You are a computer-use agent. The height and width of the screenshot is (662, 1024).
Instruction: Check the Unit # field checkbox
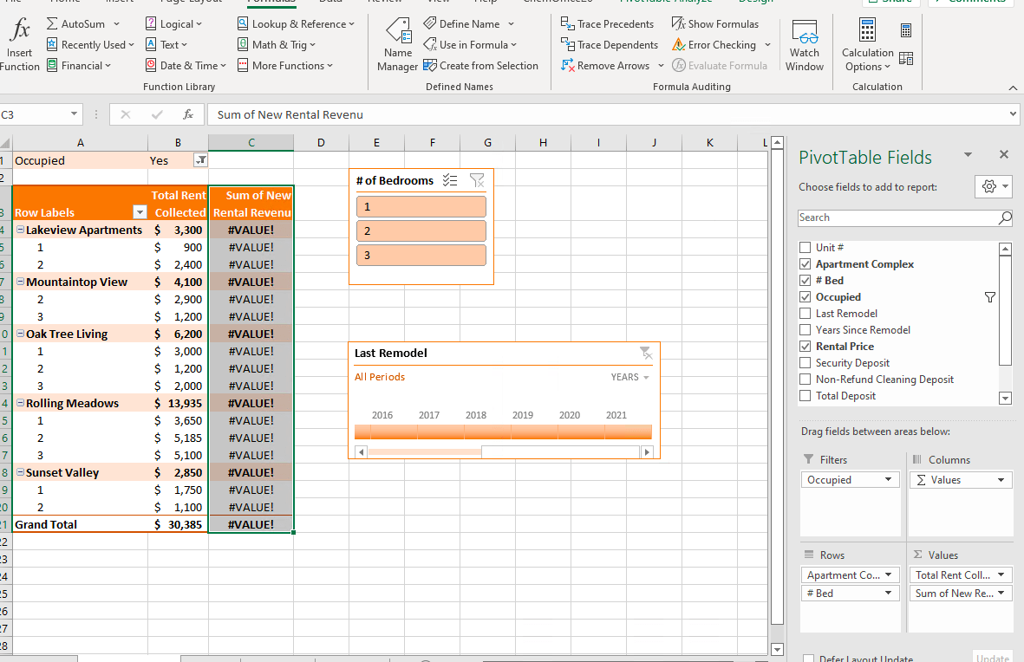click(x=806, y=248)
